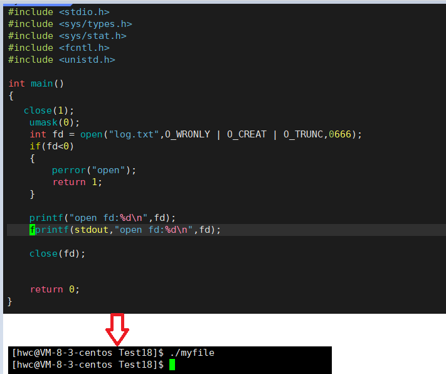Click the 'int main()' declaration
Viewport: 446px width, 374px height.
pos(36,83)
